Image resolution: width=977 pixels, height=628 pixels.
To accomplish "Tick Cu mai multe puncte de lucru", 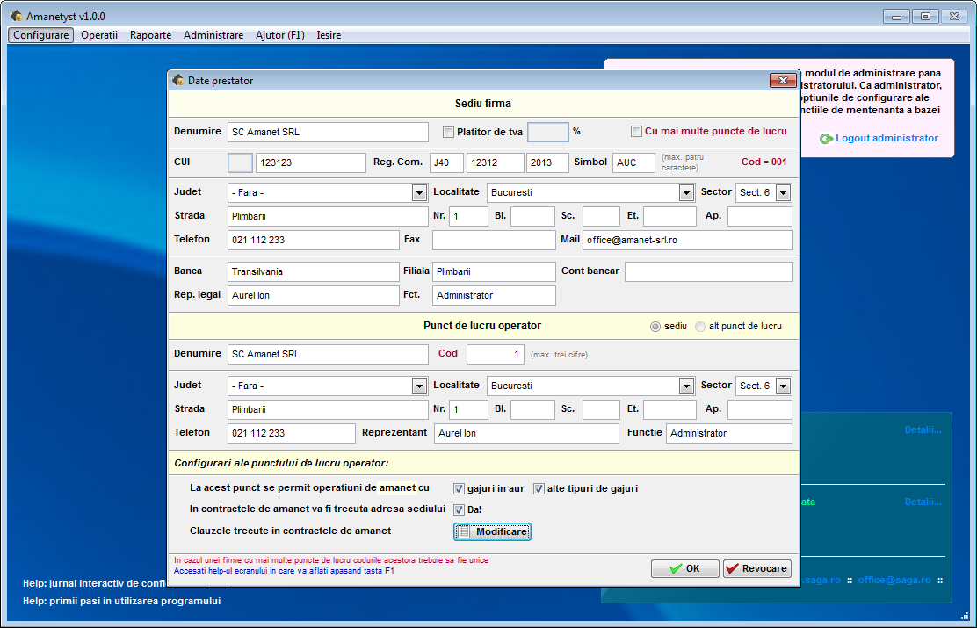I will click(x=637, y=132).
